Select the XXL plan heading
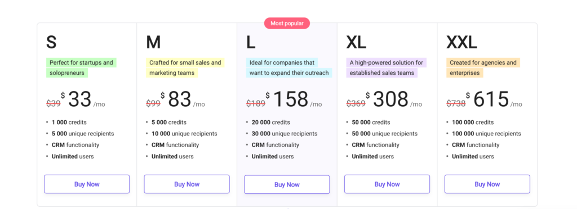This screenshot has width=577, height=209. click(462, 43)
